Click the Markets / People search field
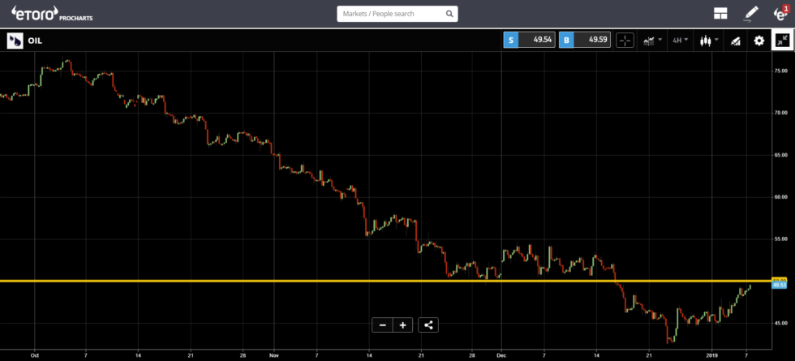Screen dimensions: 795x361 pyautogui.click(x=389, y=14)
